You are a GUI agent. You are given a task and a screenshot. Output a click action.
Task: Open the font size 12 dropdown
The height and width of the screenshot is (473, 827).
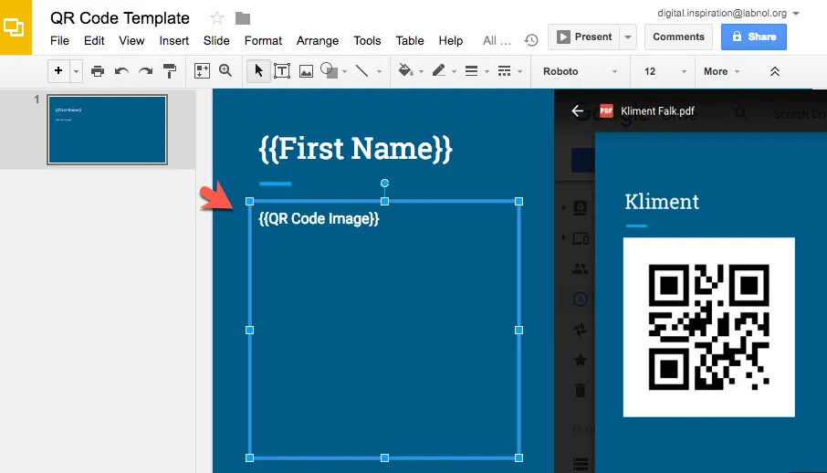[x=665, y=71]
